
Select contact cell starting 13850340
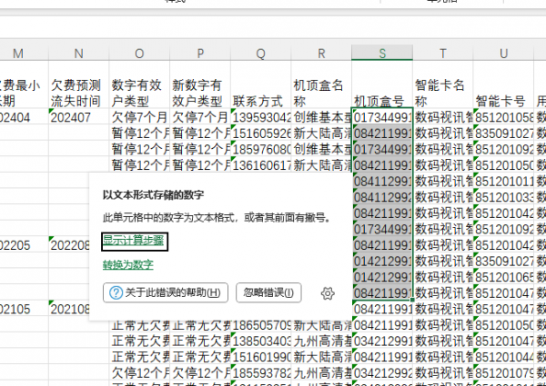260,341
